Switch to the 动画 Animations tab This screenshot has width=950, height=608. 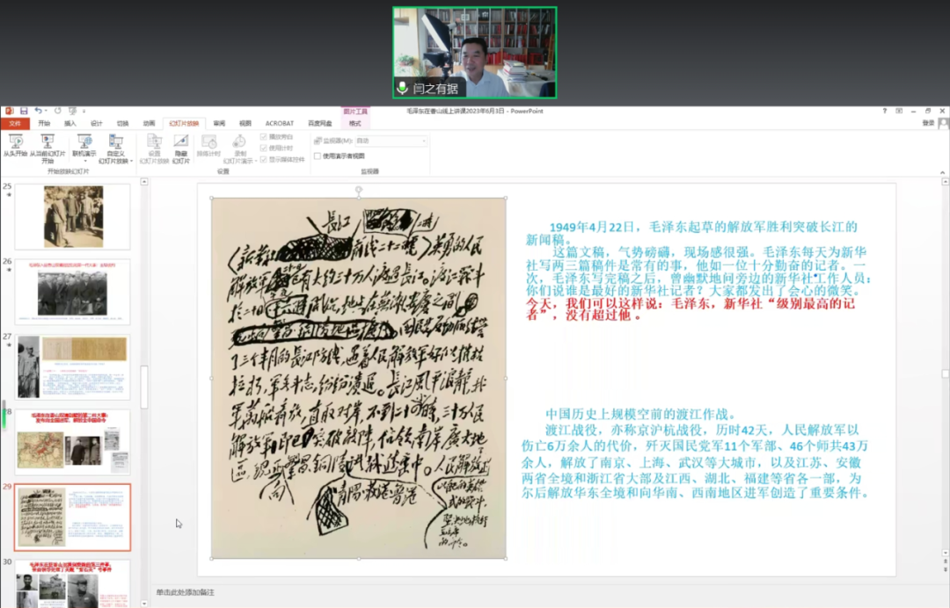(x=149, y=123)
